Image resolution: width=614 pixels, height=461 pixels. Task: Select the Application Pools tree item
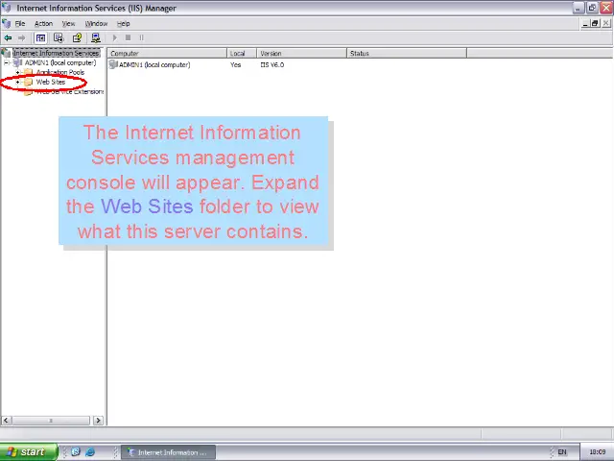tap(60, 72)
